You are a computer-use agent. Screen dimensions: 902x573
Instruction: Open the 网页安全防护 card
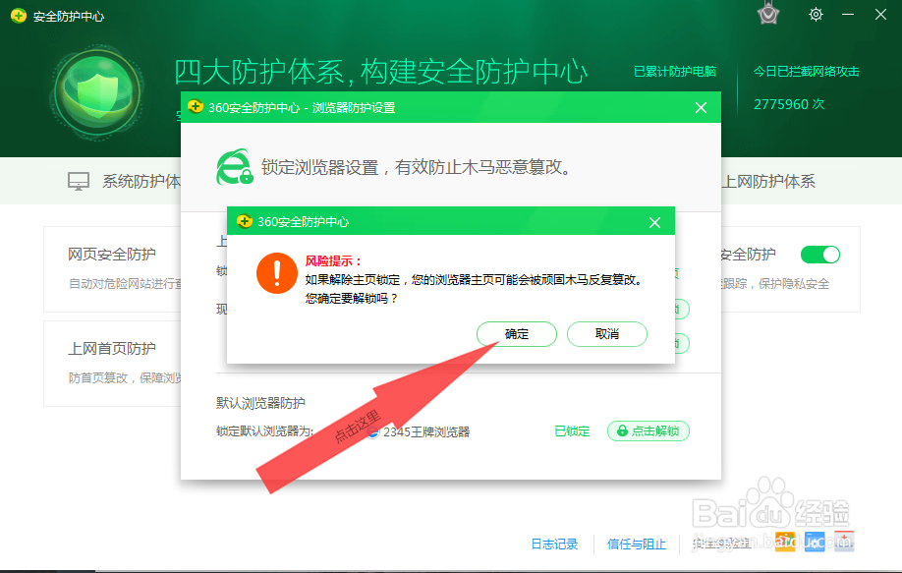(x=113, y=269)
